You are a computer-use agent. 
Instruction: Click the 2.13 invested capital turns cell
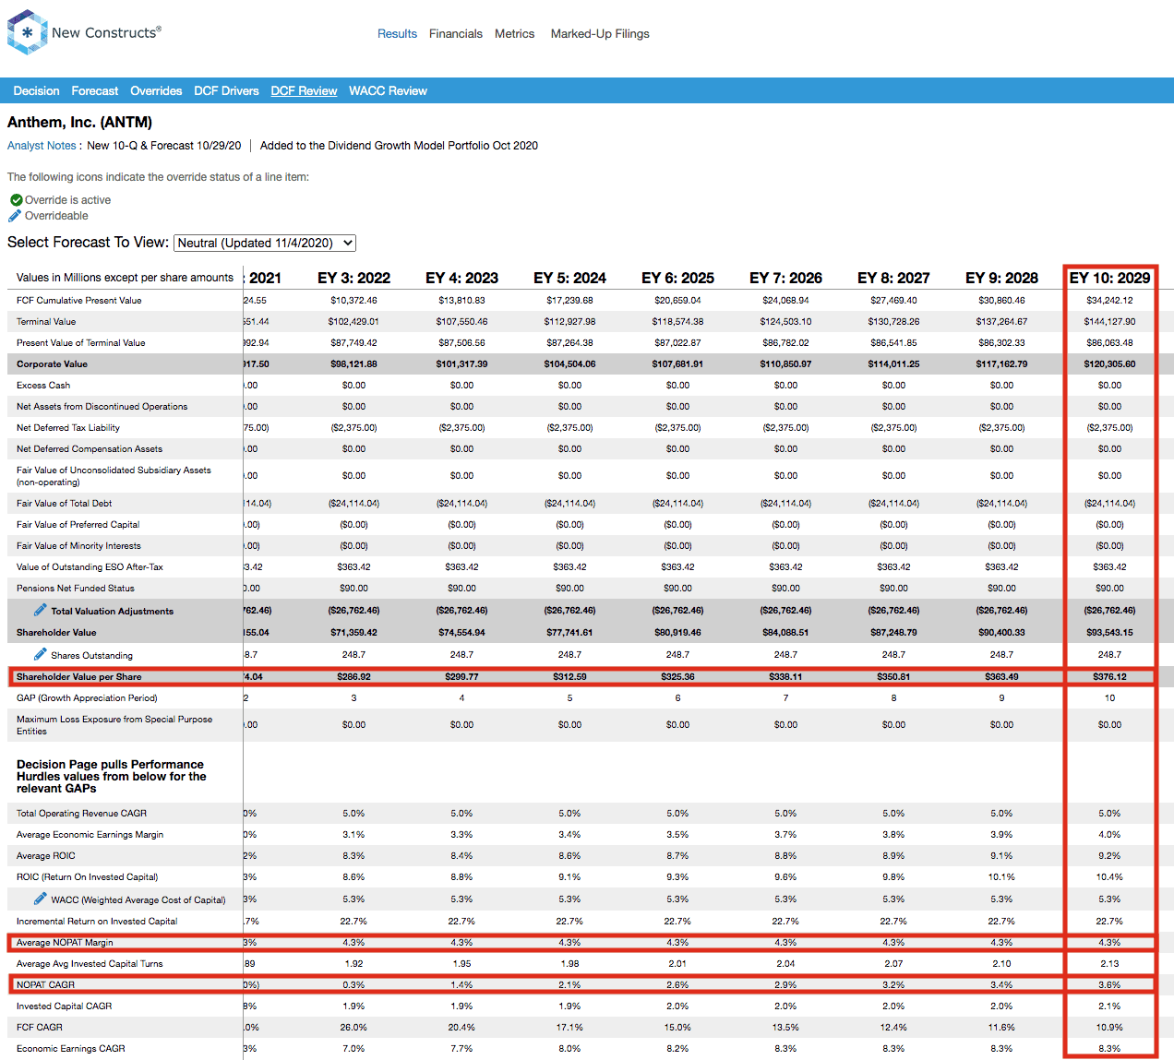(1109, 964)
